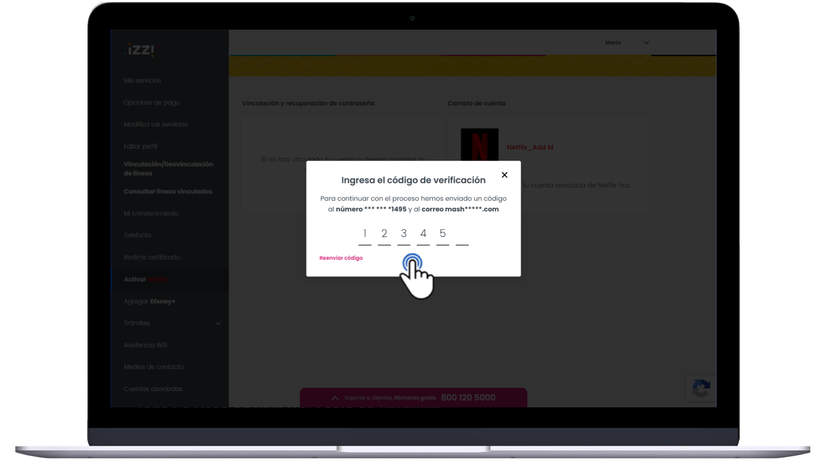Go to Modifica tus servicios
822x462 pixels.
pos(155,124)
